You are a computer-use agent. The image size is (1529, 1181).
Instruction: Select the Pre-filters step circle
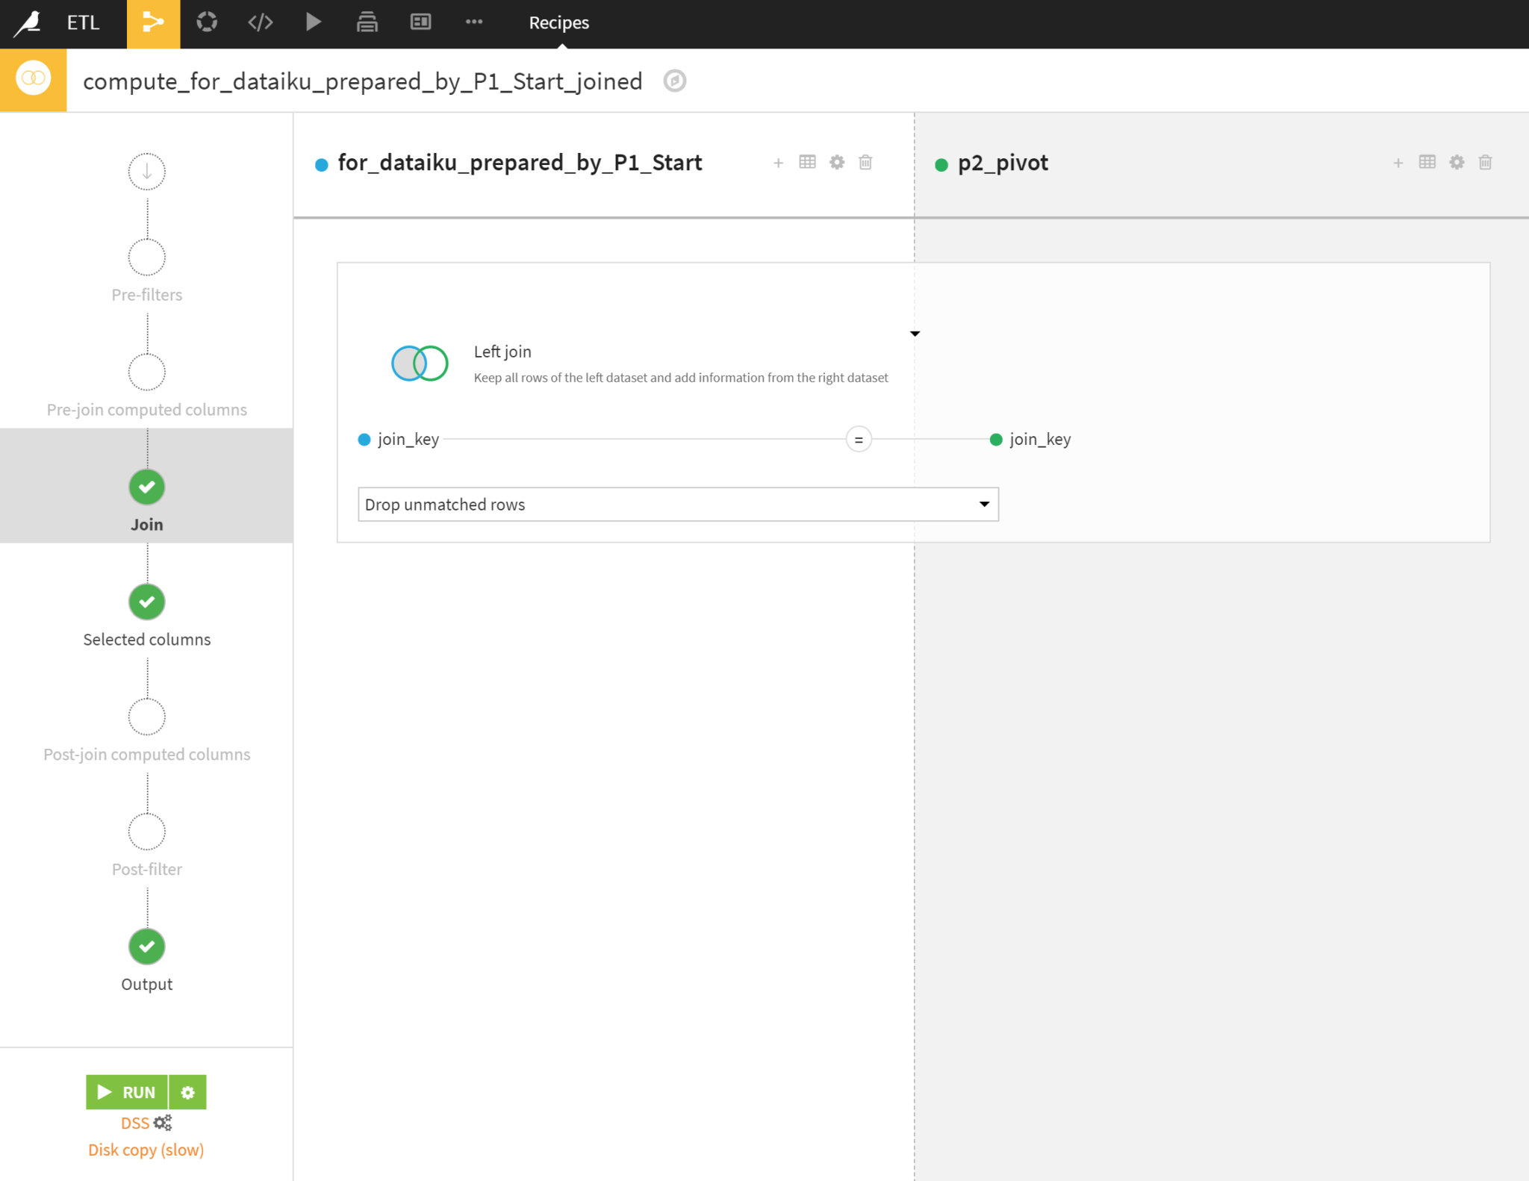[147, 258]
